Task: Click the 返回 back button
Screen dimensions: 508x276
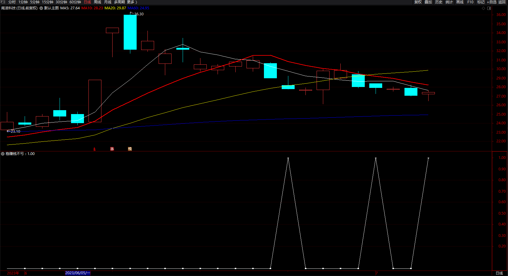Action: 502,2
